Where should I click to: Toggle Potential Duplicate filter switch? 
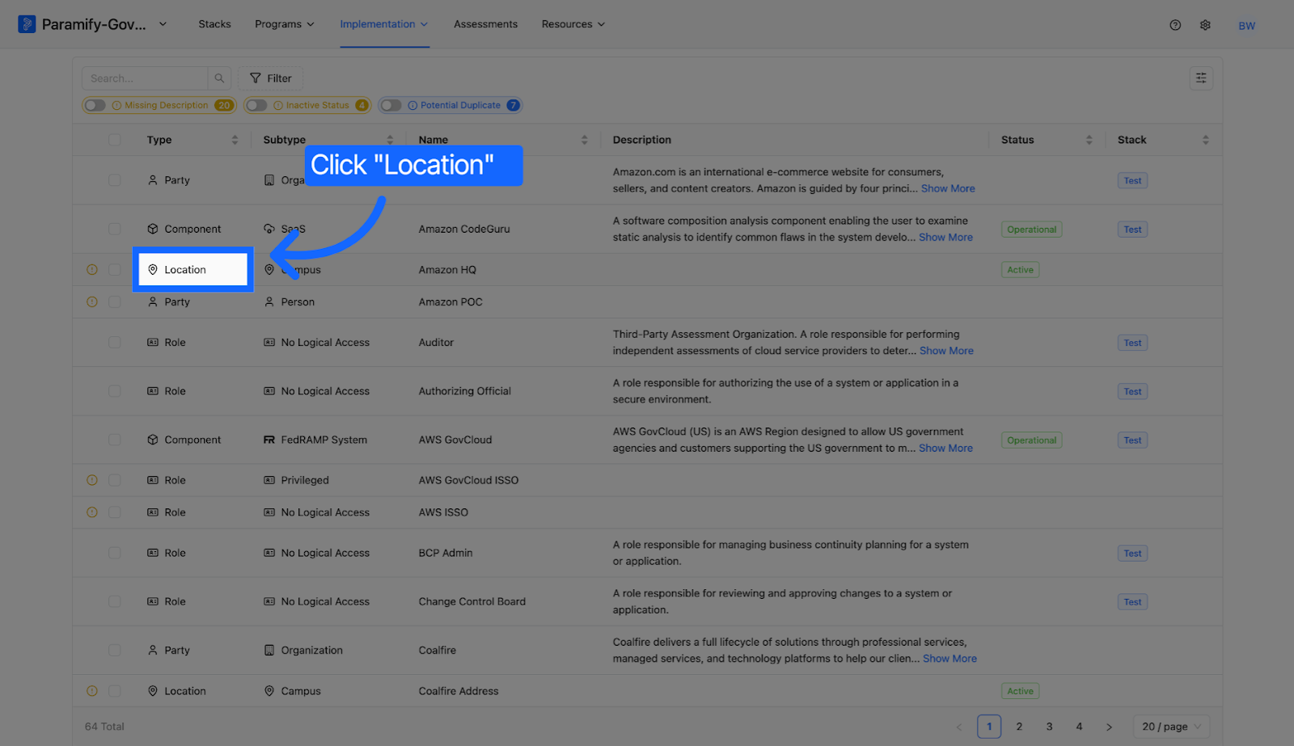(x=391, y=106)
